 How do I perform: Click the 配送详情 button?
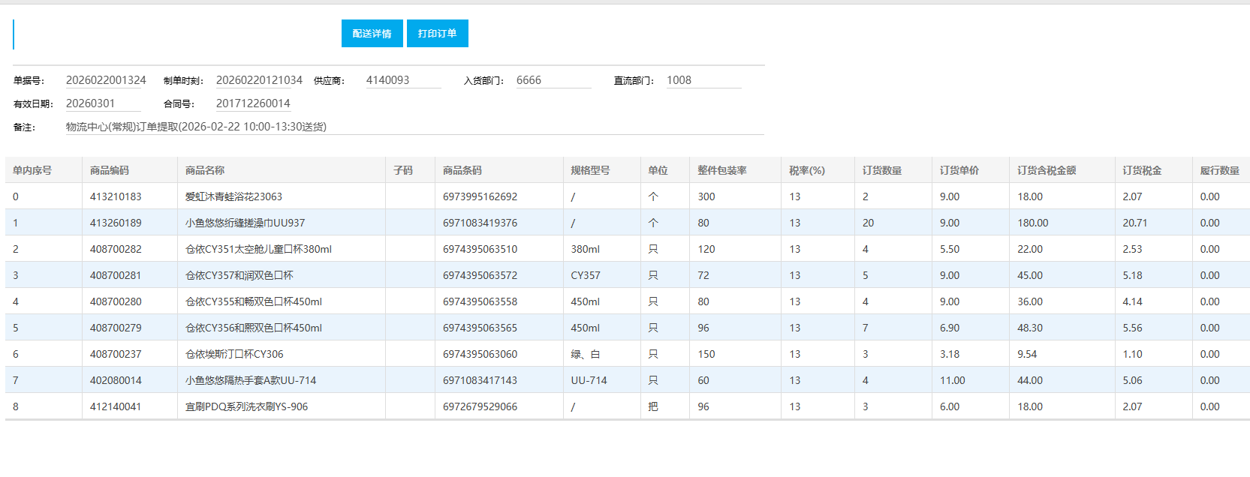click(x=372, y=34)
